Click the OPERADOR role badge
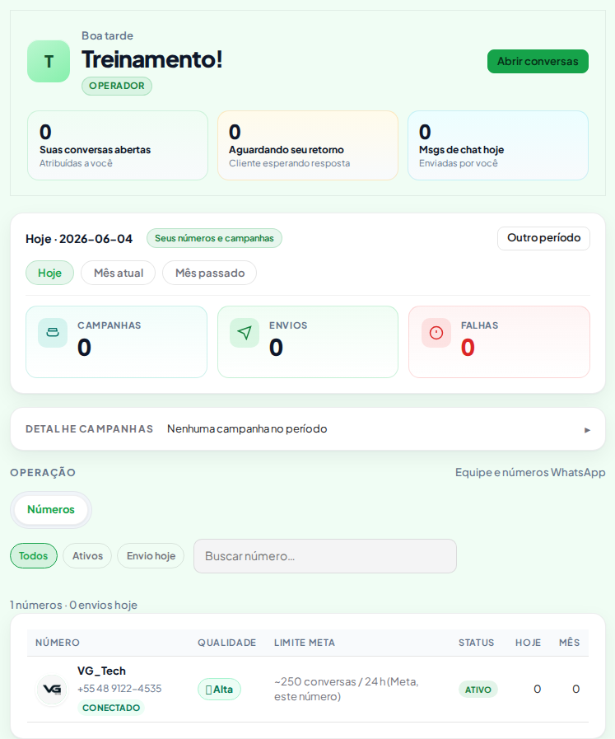 point(117,86)
